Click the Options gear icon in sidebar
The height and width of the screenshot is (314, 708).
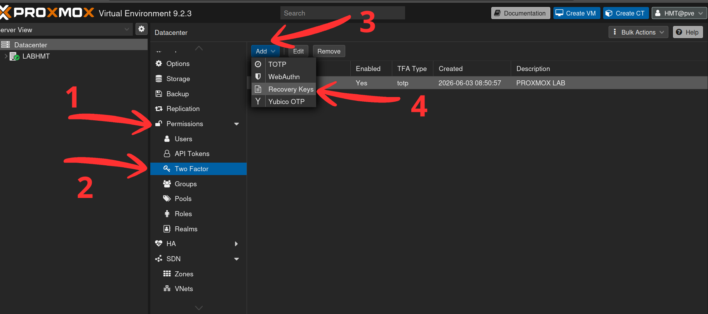[158, 63]
